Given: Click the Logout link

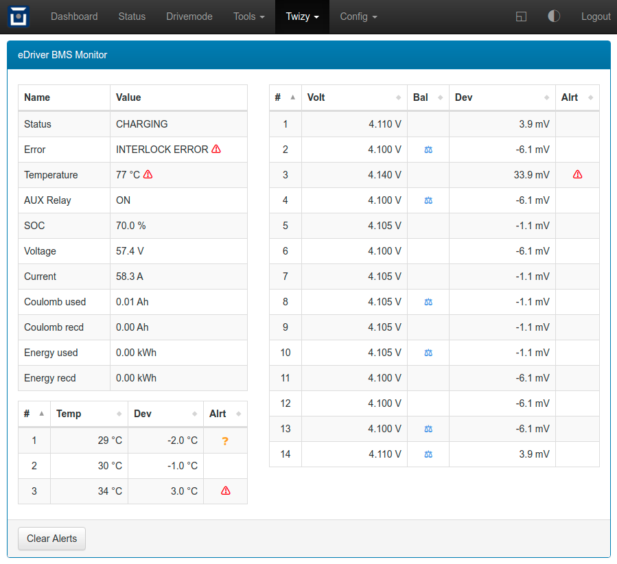Looking at the screenshot, I should click(x=596, y=16).
